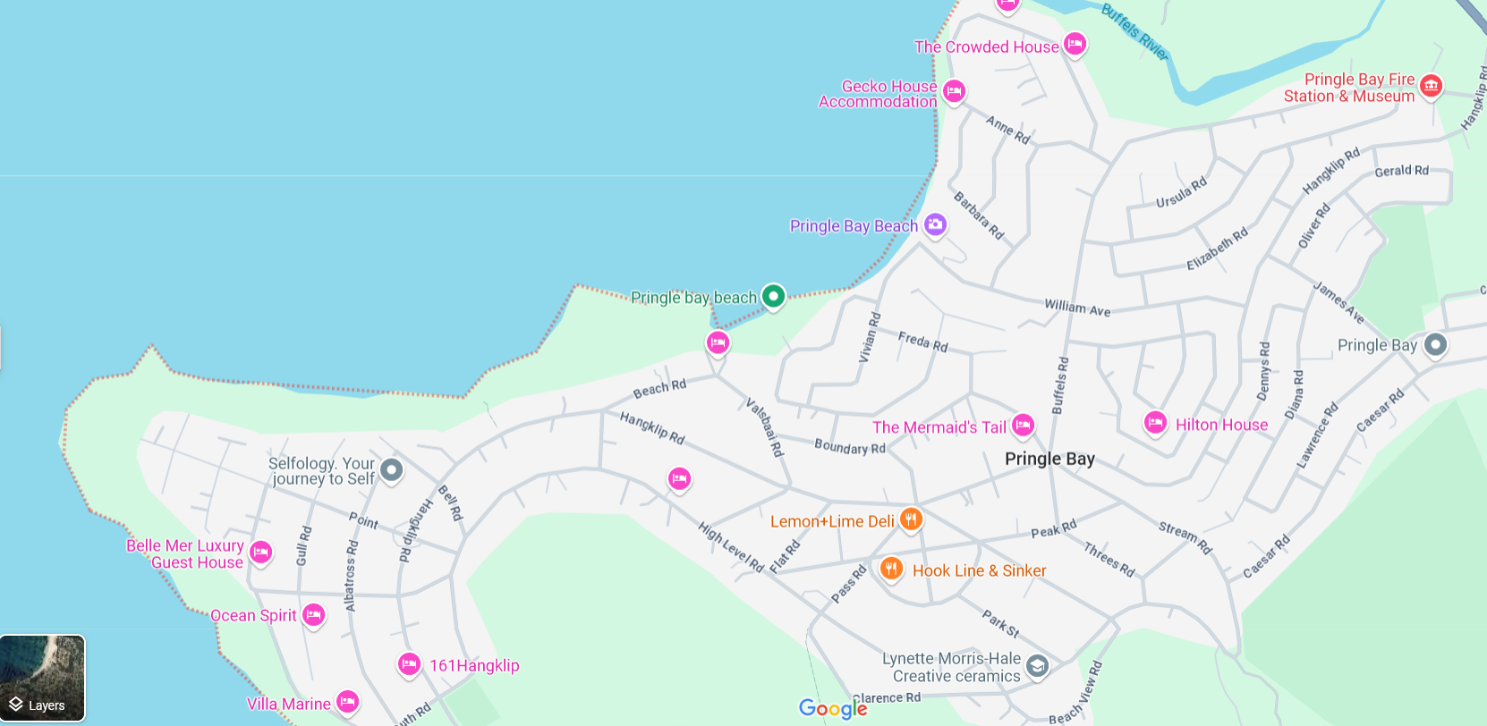Click hotel pin near Beach Rd
This screenshot has height=726, width=1487.
coord(718,343)
